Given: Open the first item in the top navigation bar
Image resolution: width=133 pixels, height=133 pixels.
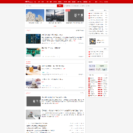Looking at the screenshot, I should point(35,2).
